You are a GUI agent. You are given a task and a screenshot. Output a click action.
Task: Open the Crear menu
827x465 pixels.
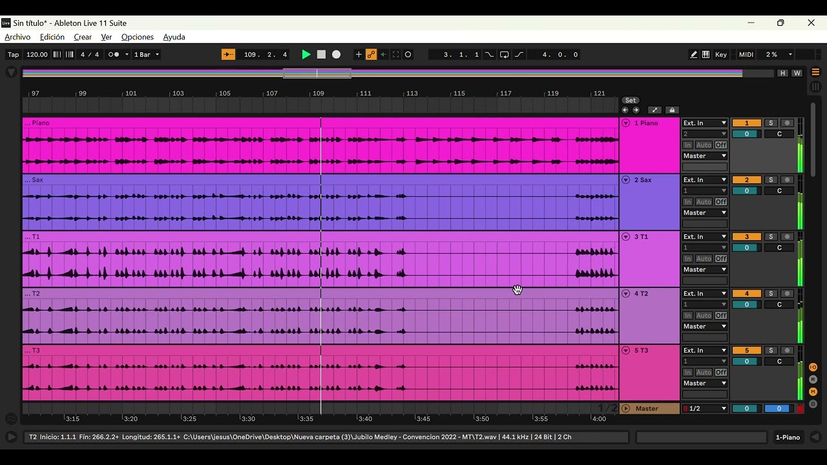tap(83, 37)
